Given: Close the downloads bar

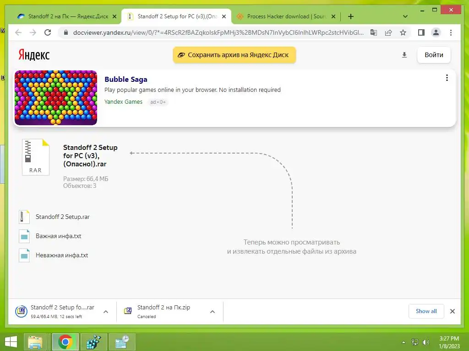Looking at the screenshot, I should point(452,311).
